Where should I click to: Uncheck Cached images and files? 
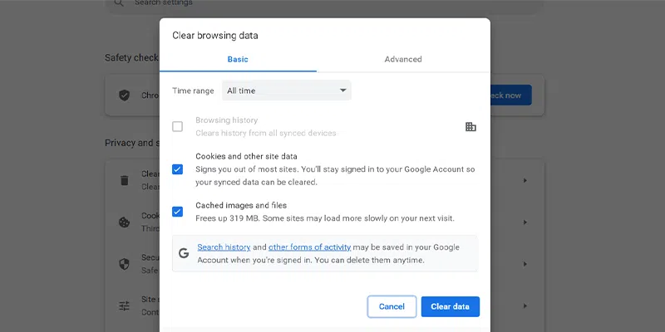click(177, 212)
